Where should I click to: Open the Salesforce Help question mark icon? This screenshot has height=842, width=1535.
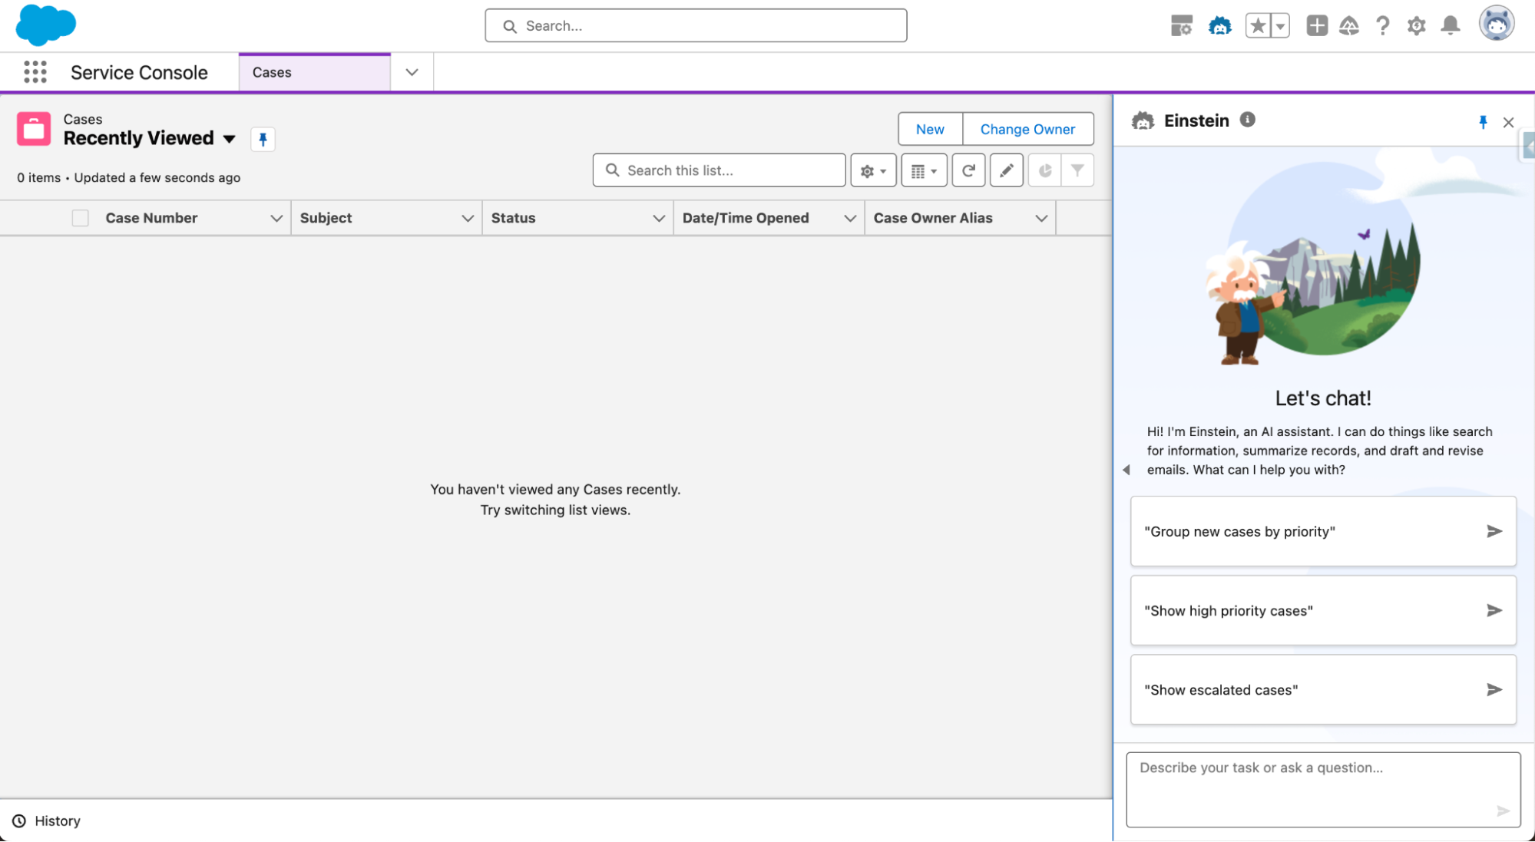click(x=1383, y=25)
